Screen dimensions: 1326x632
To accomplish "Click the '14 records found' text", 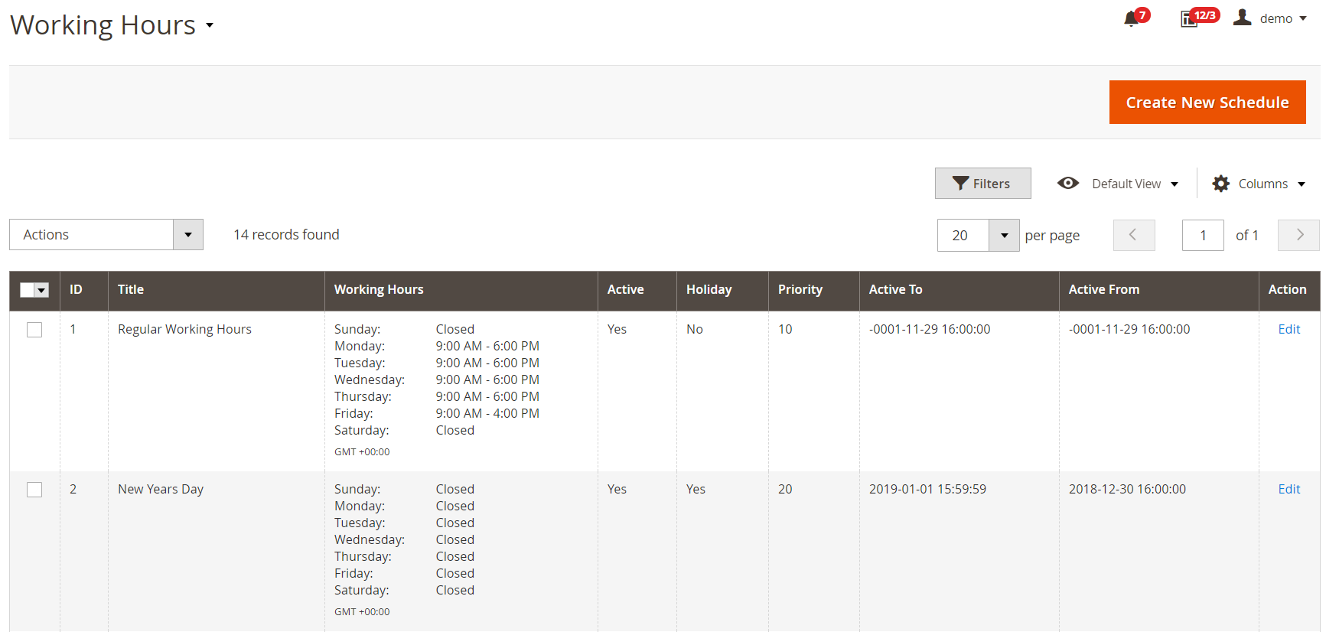I will (x=286, y=235).
